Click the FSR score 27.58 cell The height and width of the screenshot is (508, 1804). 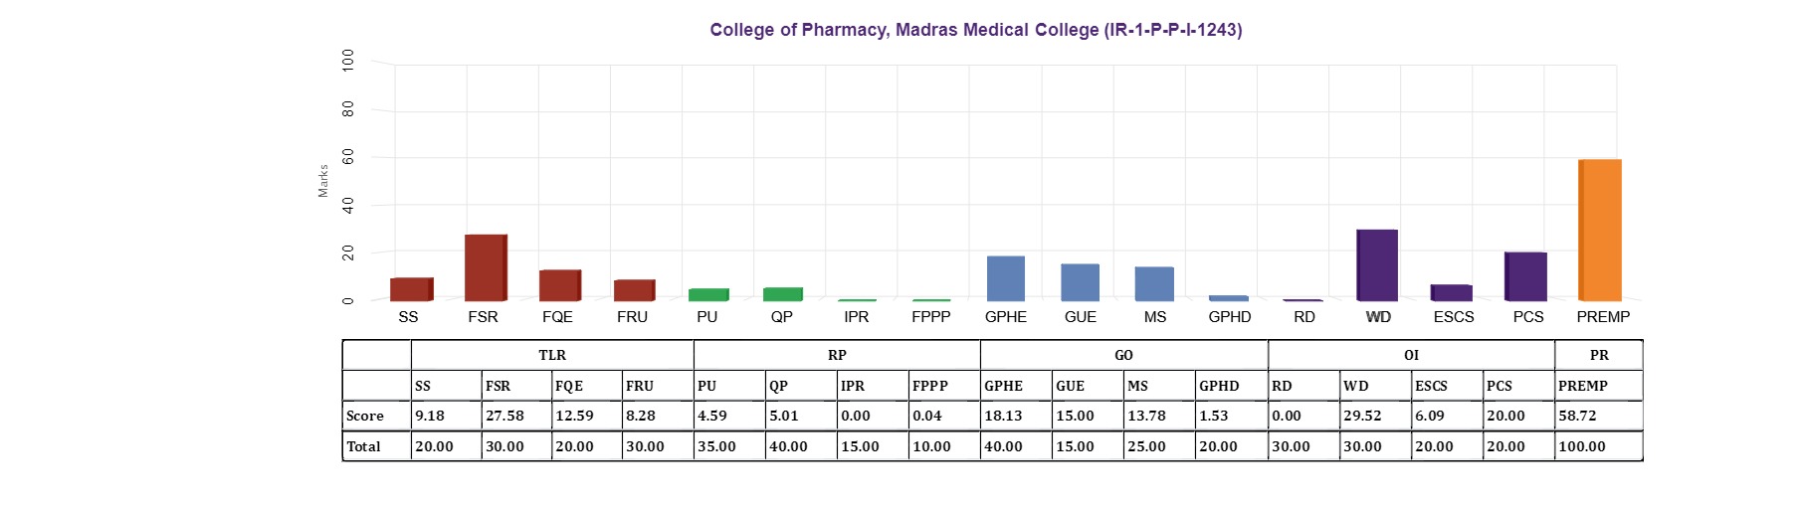pyautogui.click(x=517, y=416)
